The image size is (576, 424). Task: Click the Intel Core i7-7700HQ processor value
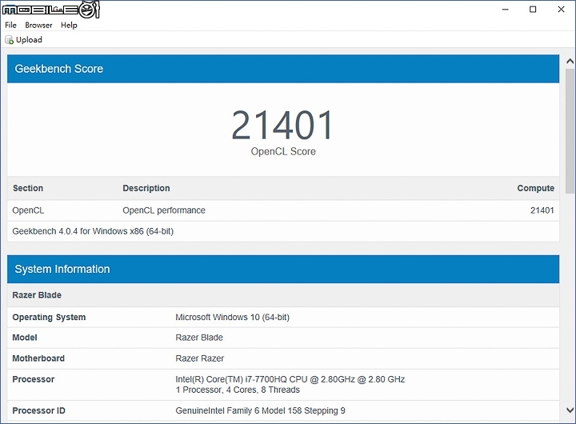[290, 379]
